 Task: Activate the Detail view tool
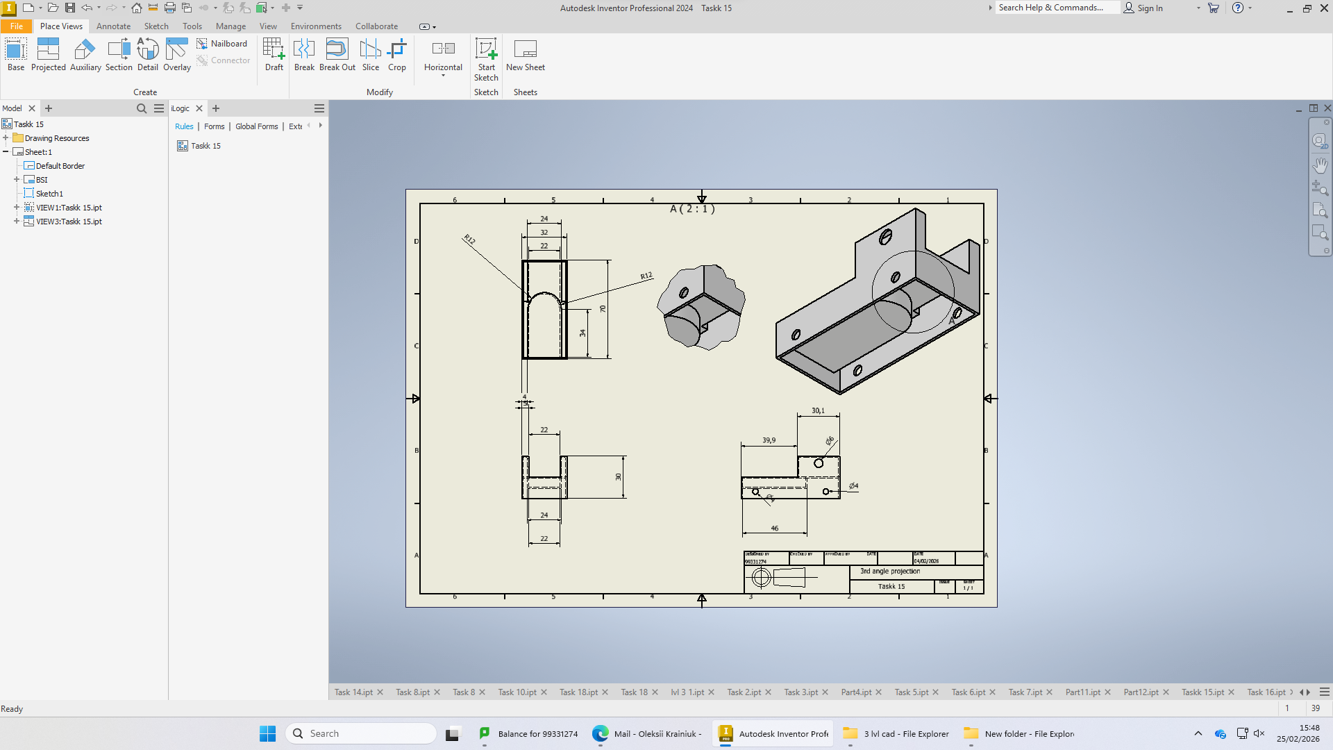[147, 55]
